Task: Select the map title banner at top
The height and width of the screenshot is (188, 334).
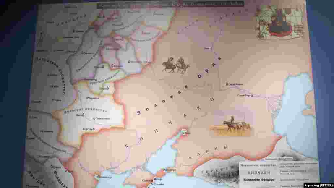Action: coord(163,5)
